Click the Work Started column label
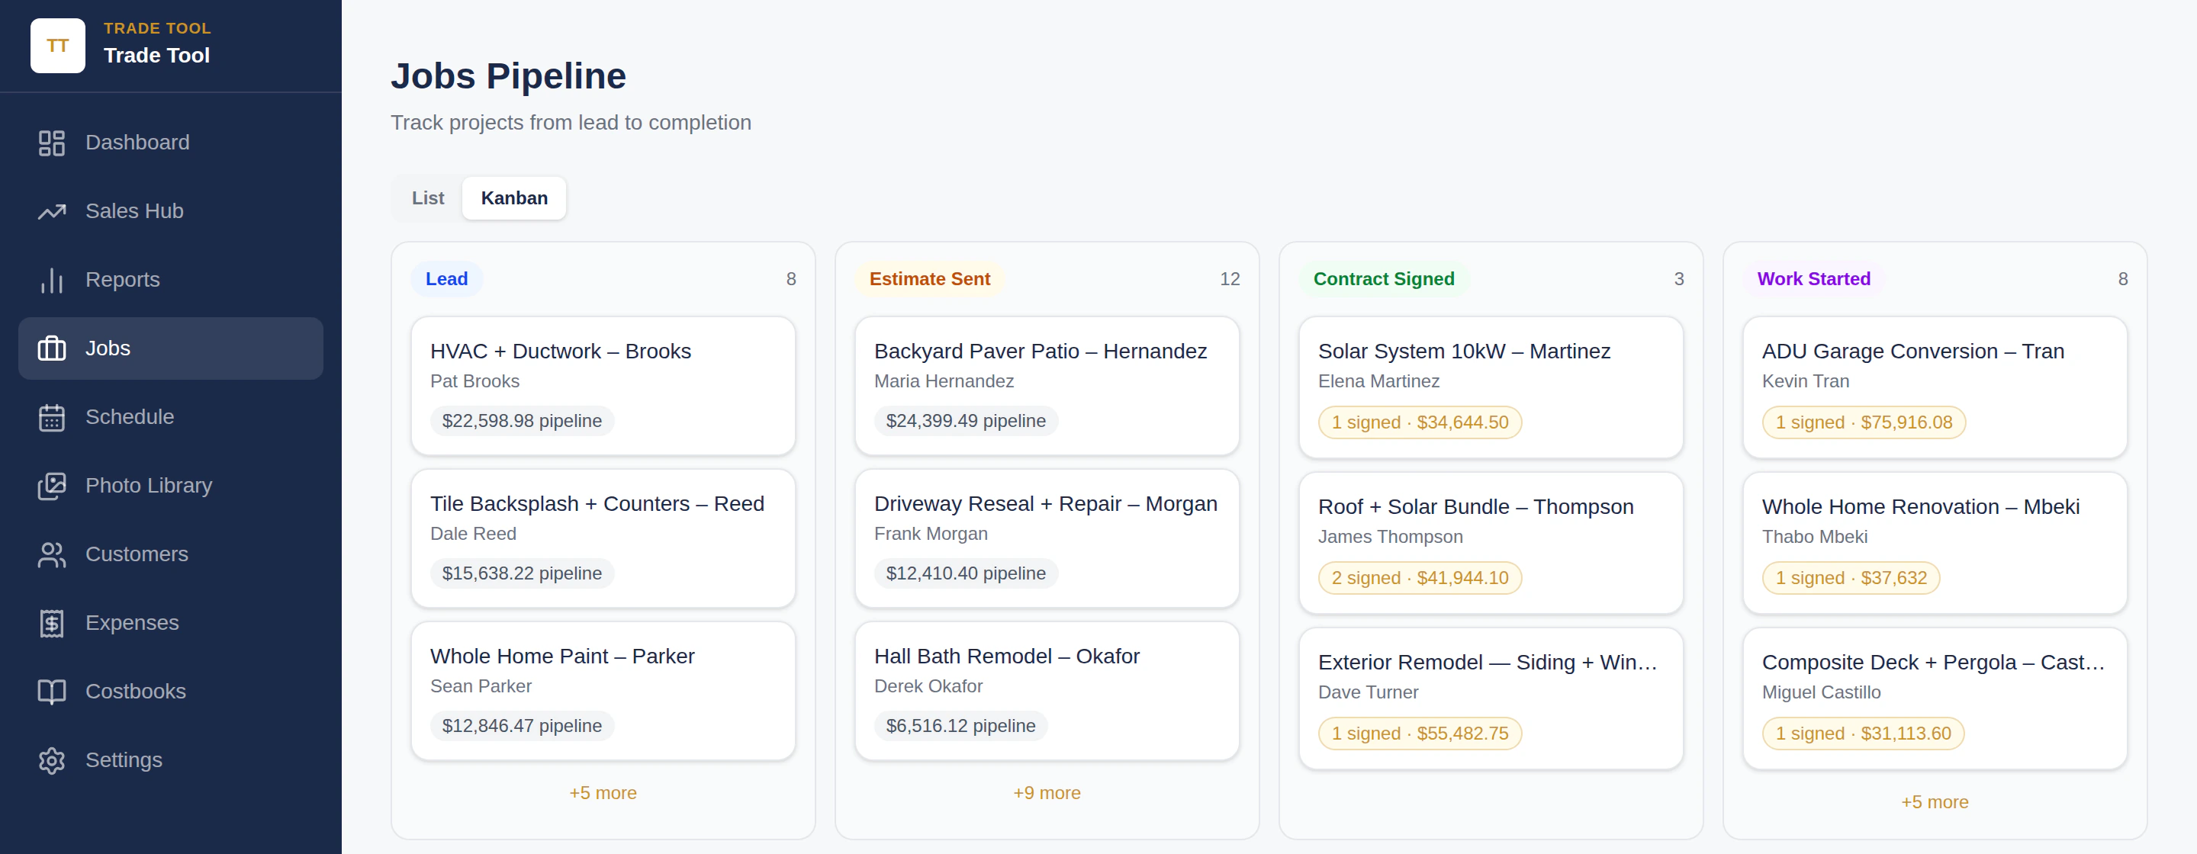The height and width of the screenshot is (854, 2197). pyautogui.click(x=1813, y=279)
